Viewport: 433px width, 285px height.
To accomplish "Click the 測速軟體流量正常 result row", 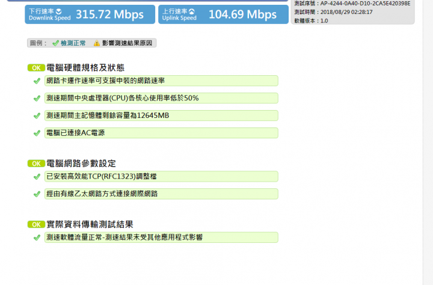I will click(x=161, y=237).
